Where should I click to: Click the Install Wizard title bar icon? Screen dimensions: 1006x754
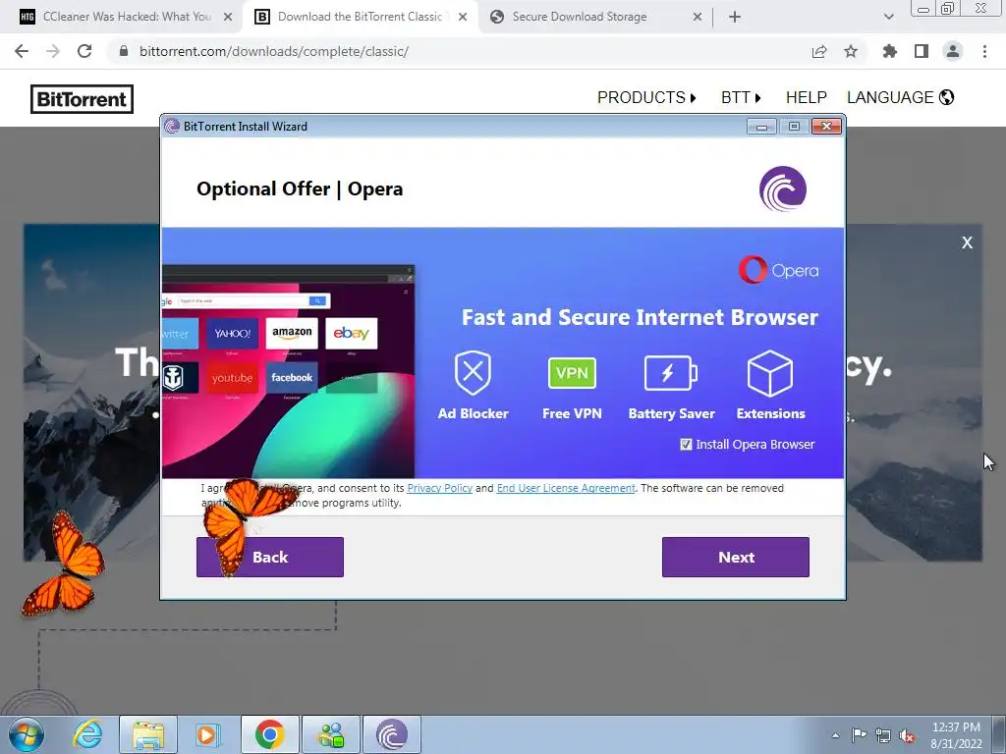(171, 127)
